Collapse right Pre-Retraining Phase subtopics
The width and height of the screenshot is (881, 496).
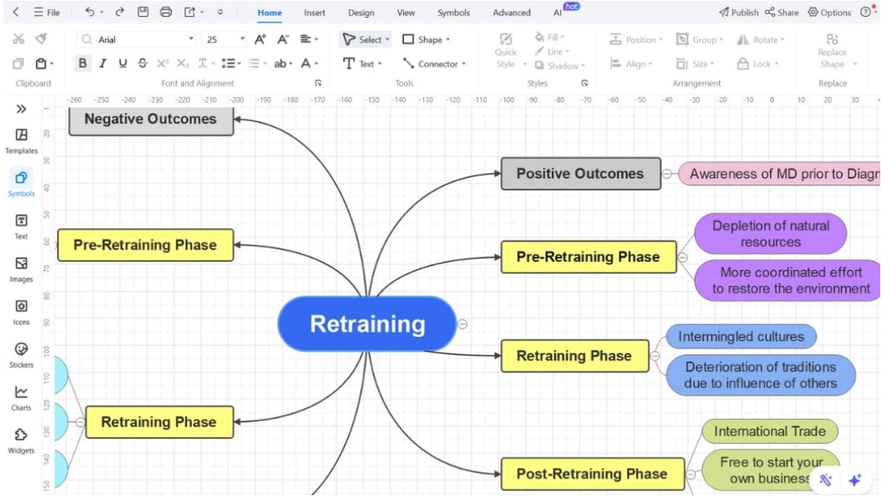pyautogui.click(x=683, y=258)
